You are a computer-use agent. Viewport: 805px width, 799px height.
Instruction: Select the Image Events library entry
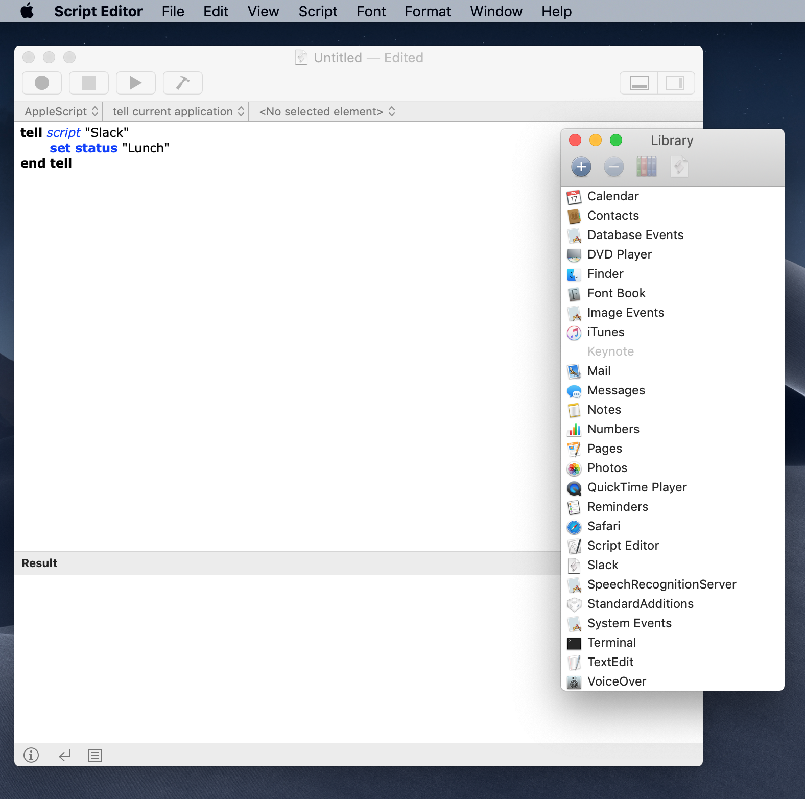672,313
